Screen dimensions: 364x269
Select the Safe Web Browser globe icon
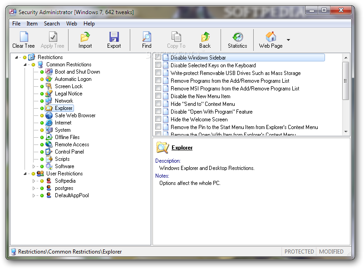click(x=49, y=115)
